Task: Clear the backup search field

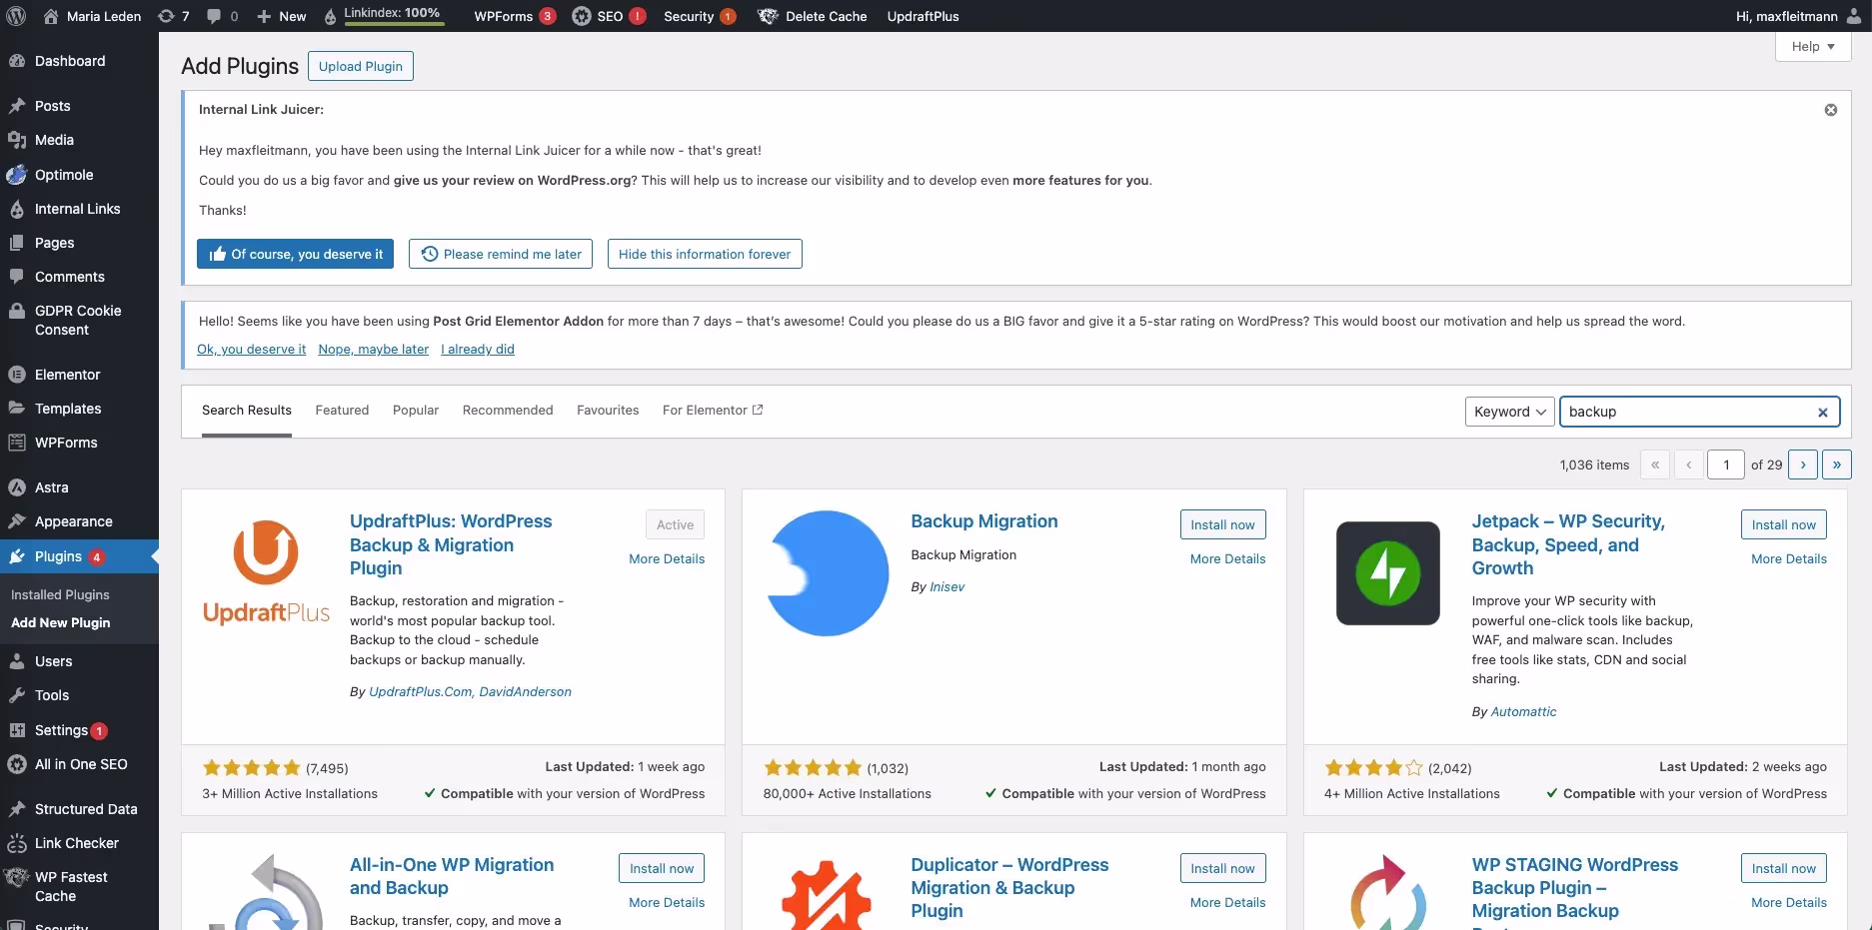Action: point(1822,413)
